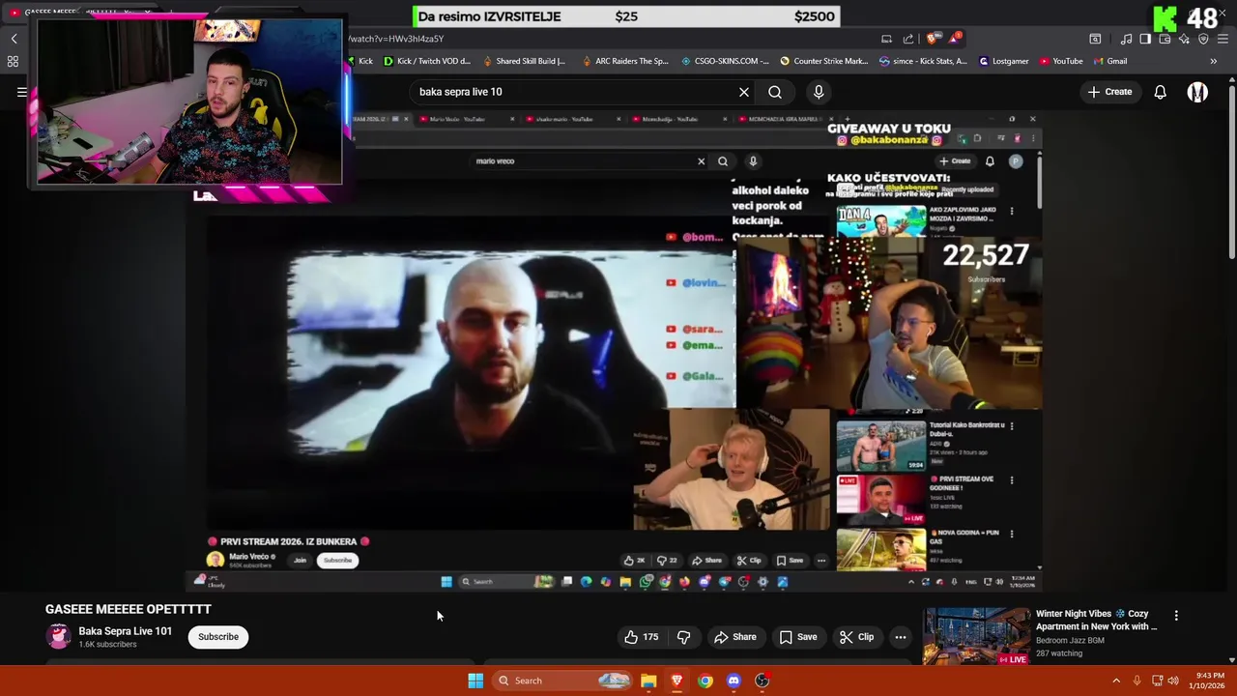Subscribe to Baka Sepra Live 101
Screen dimensions: 1237x696
click(x=218, y=637)
